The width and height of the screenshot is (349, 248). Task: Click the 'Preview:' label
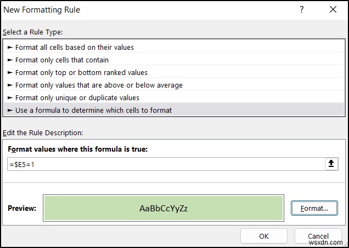pyautogui.click(x=22, y=208)
